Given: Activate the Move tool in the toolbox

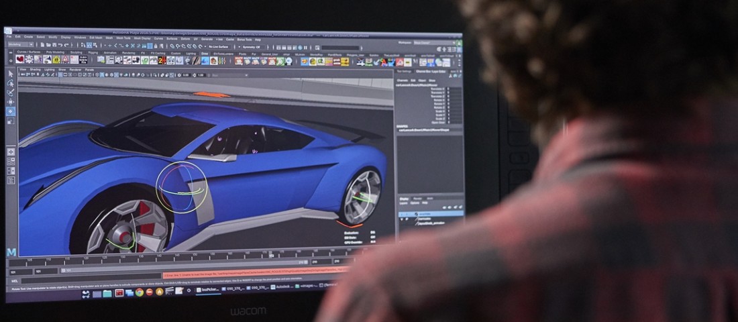Looking at the screenshot, I should [10, 102].
